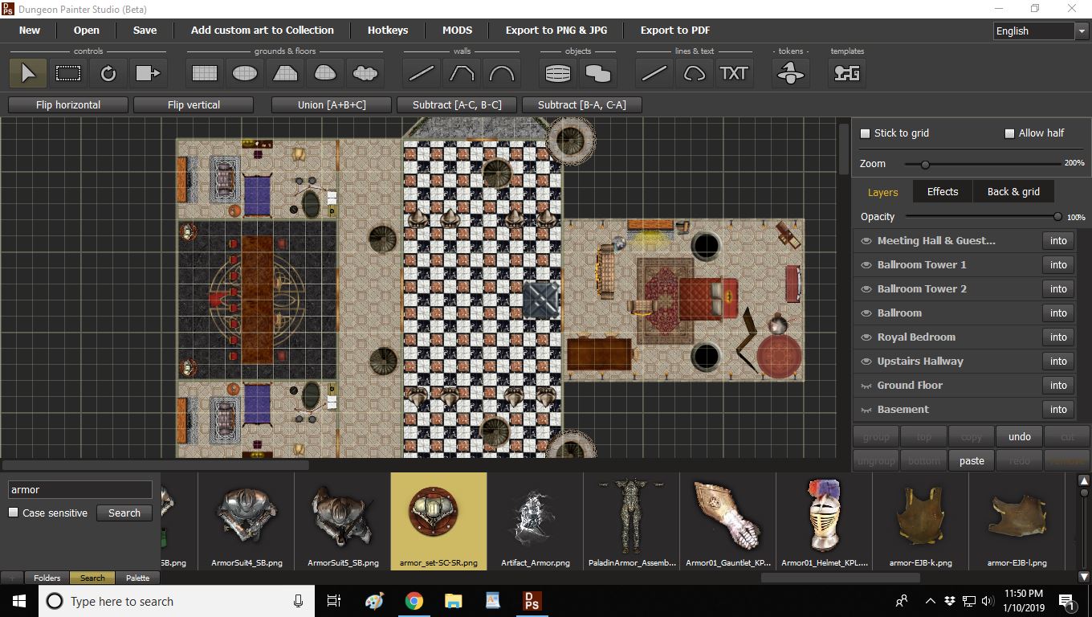The width and height of the screenshot is (1092, 617).
Task: Select the arc wall tool
Action: click(x=502, y=73)
